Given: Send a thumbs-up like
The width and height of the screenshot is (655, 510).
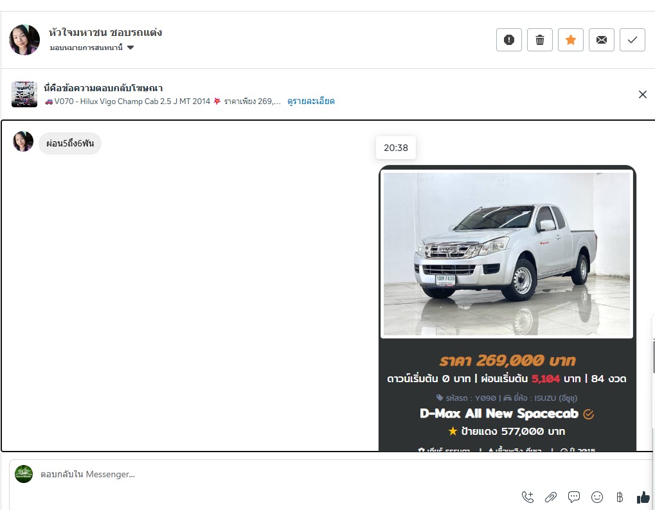Looking at the screenshot, I should coord(643,497).
